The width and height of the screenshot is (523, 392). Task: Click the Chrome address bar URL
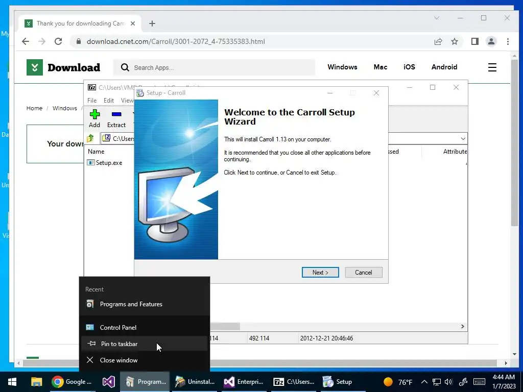176,41
